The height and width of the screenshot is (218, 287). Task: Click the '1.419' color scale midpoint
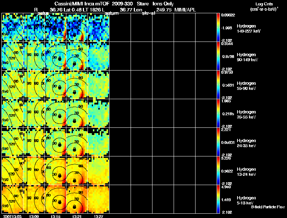pyautogui.click(x=227, y=200)
